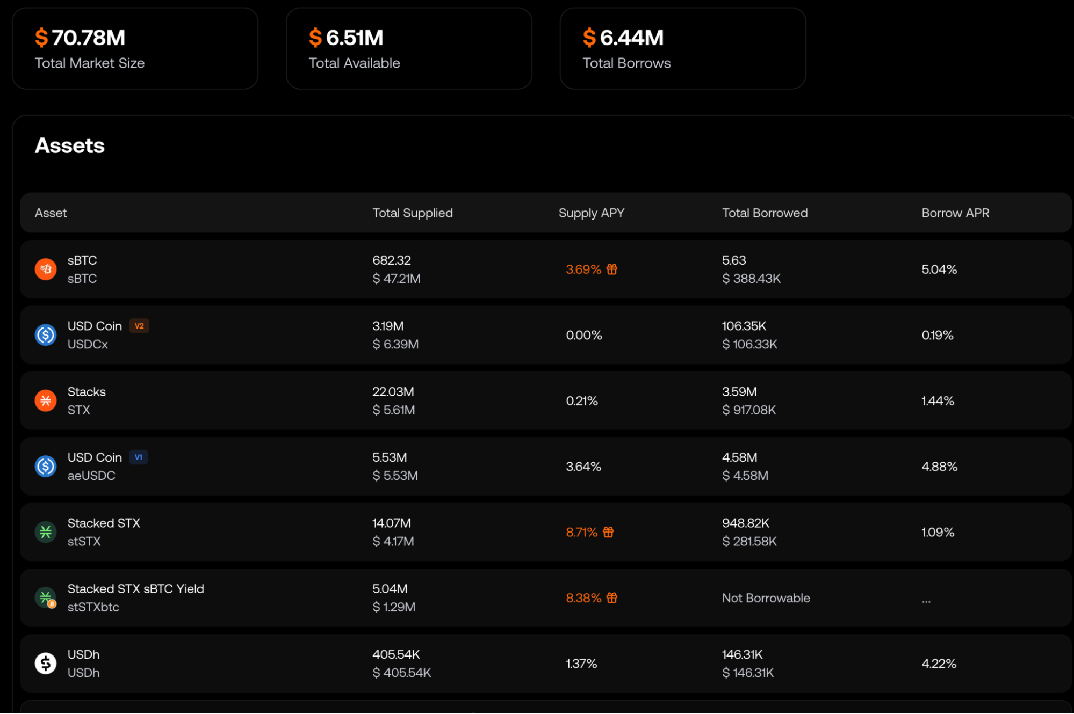This screenshot has height=714, width=1074.
Task: Click the USDh dollar icon
Action: (46, 664)
